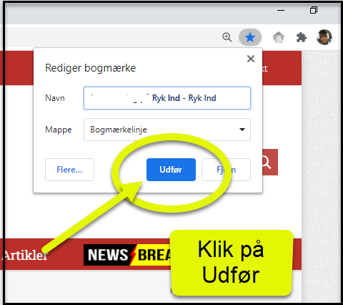Open the Extensions puzzle piece icon

(302, 37)
